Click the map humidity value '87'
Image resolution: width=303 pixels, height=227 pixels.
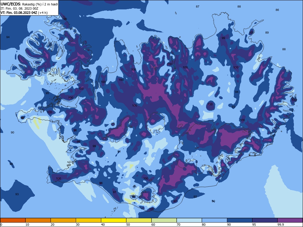198,7
